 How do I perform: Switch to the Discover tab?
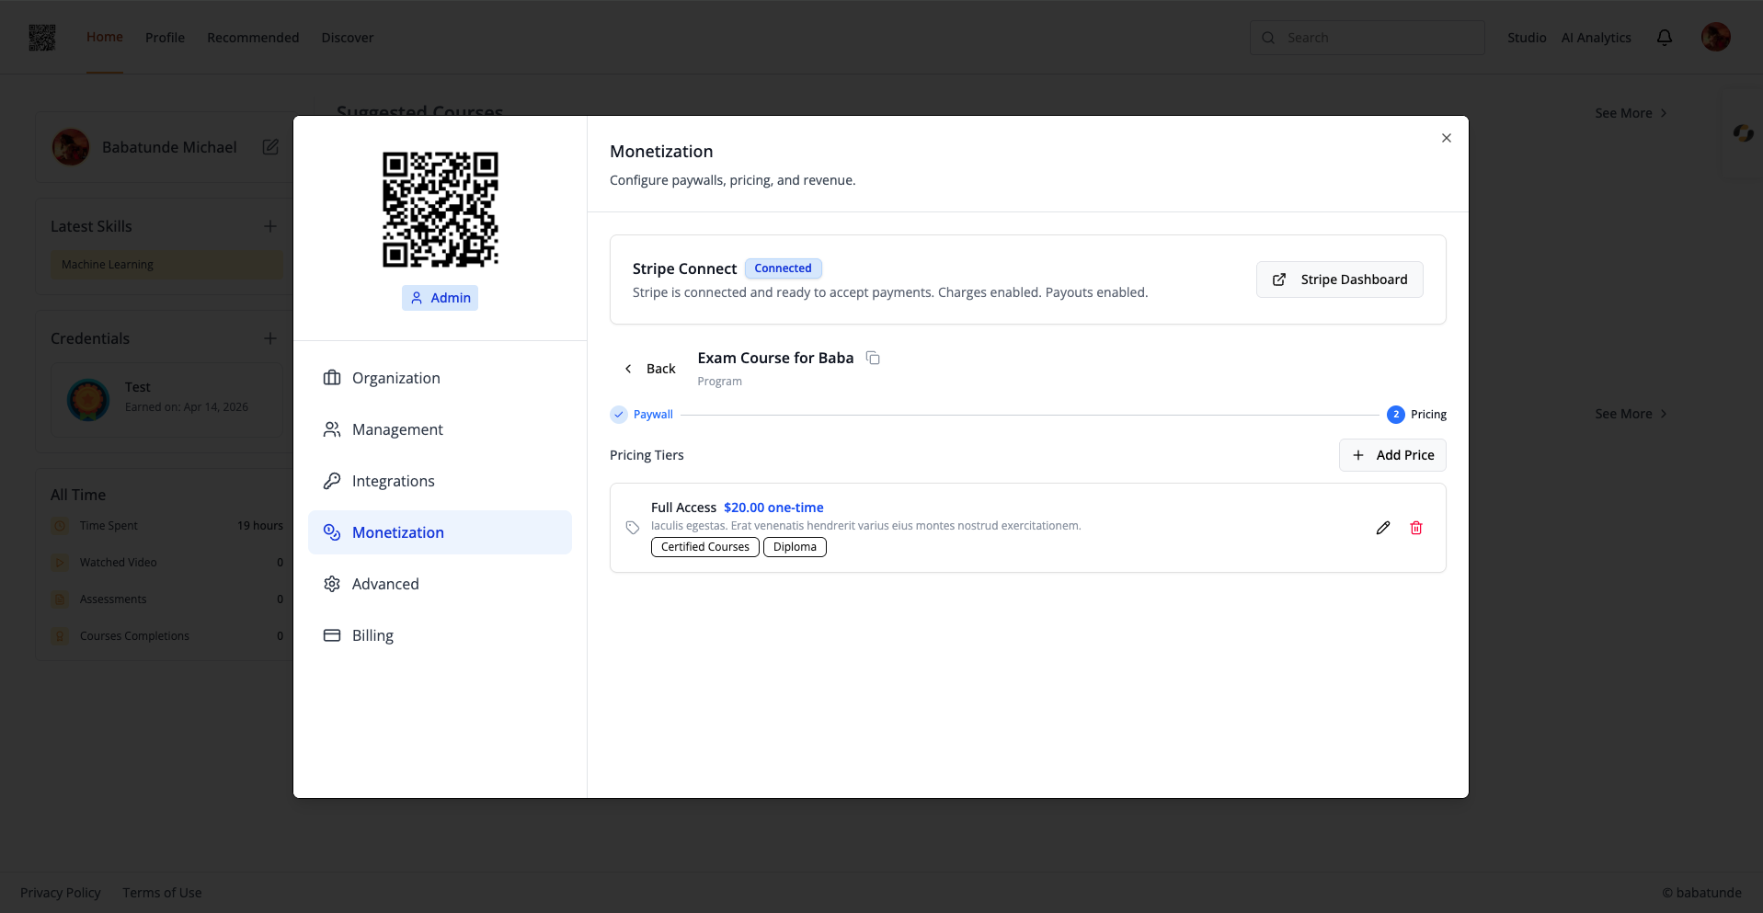coord(348,38)
